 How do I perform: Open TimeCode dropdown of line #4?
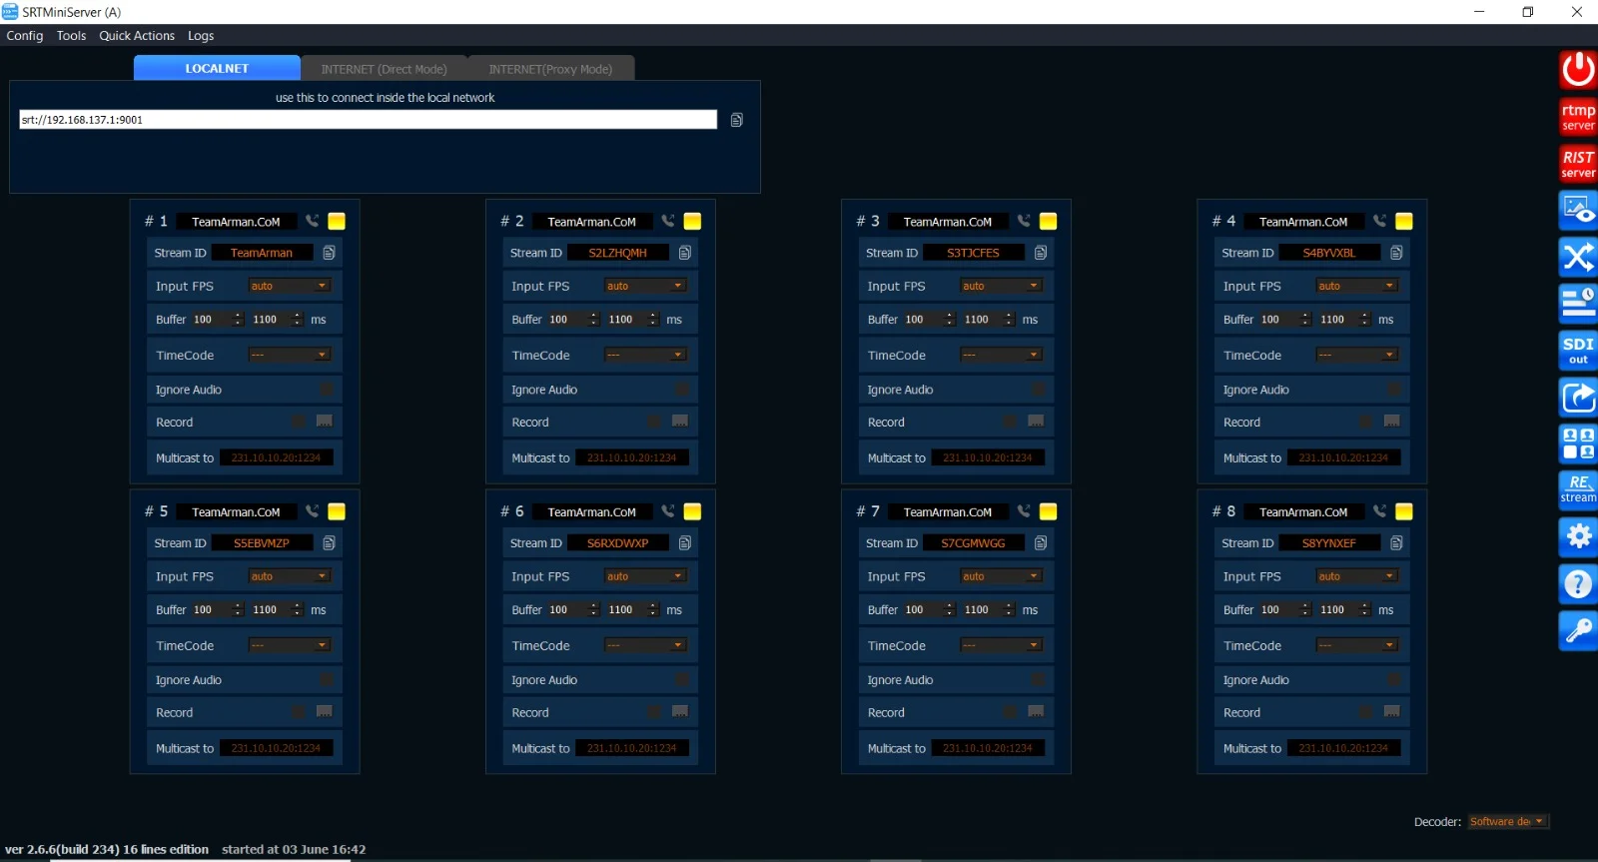click(x=1357, y=355)
